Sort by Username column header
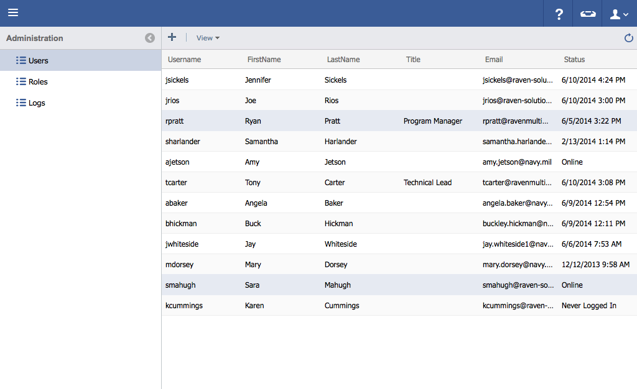 [x=184, y=60]
